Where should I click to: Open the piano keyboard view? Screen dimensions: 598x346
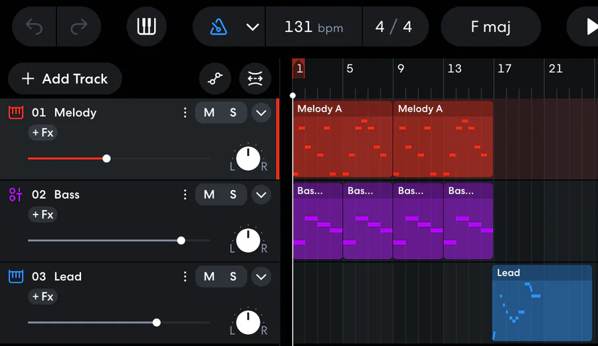tap(146, 27)
